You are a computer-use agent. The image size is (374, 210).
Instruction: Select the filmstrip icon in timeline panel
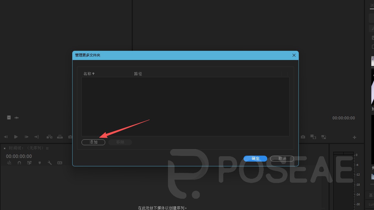pyautogui.click(x=9, y=118)
